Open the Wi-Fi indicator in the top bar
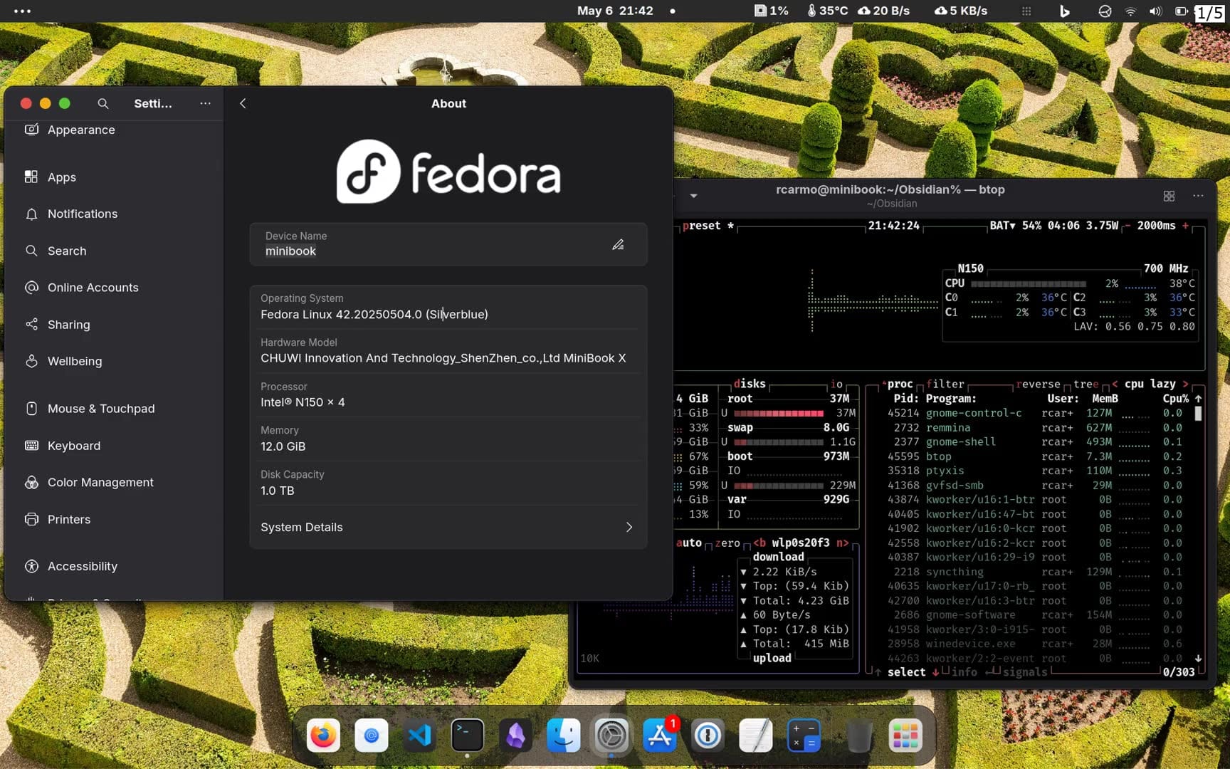Screen dimensions: 1230x769 1130,11
